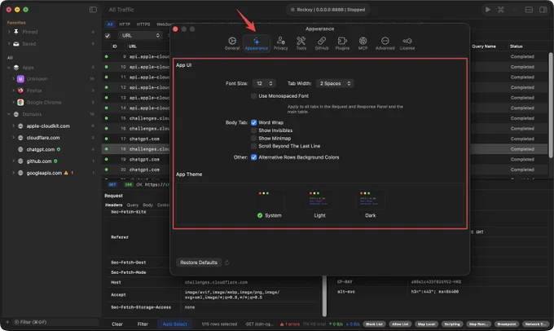The width and height of the screenshot is (554, 331).
Task: Open the Tab Width dropdown
Action: pos(335,83)
